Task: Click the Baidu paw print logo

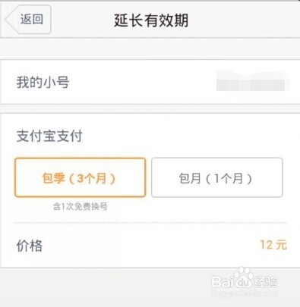Action: (243, 277)
